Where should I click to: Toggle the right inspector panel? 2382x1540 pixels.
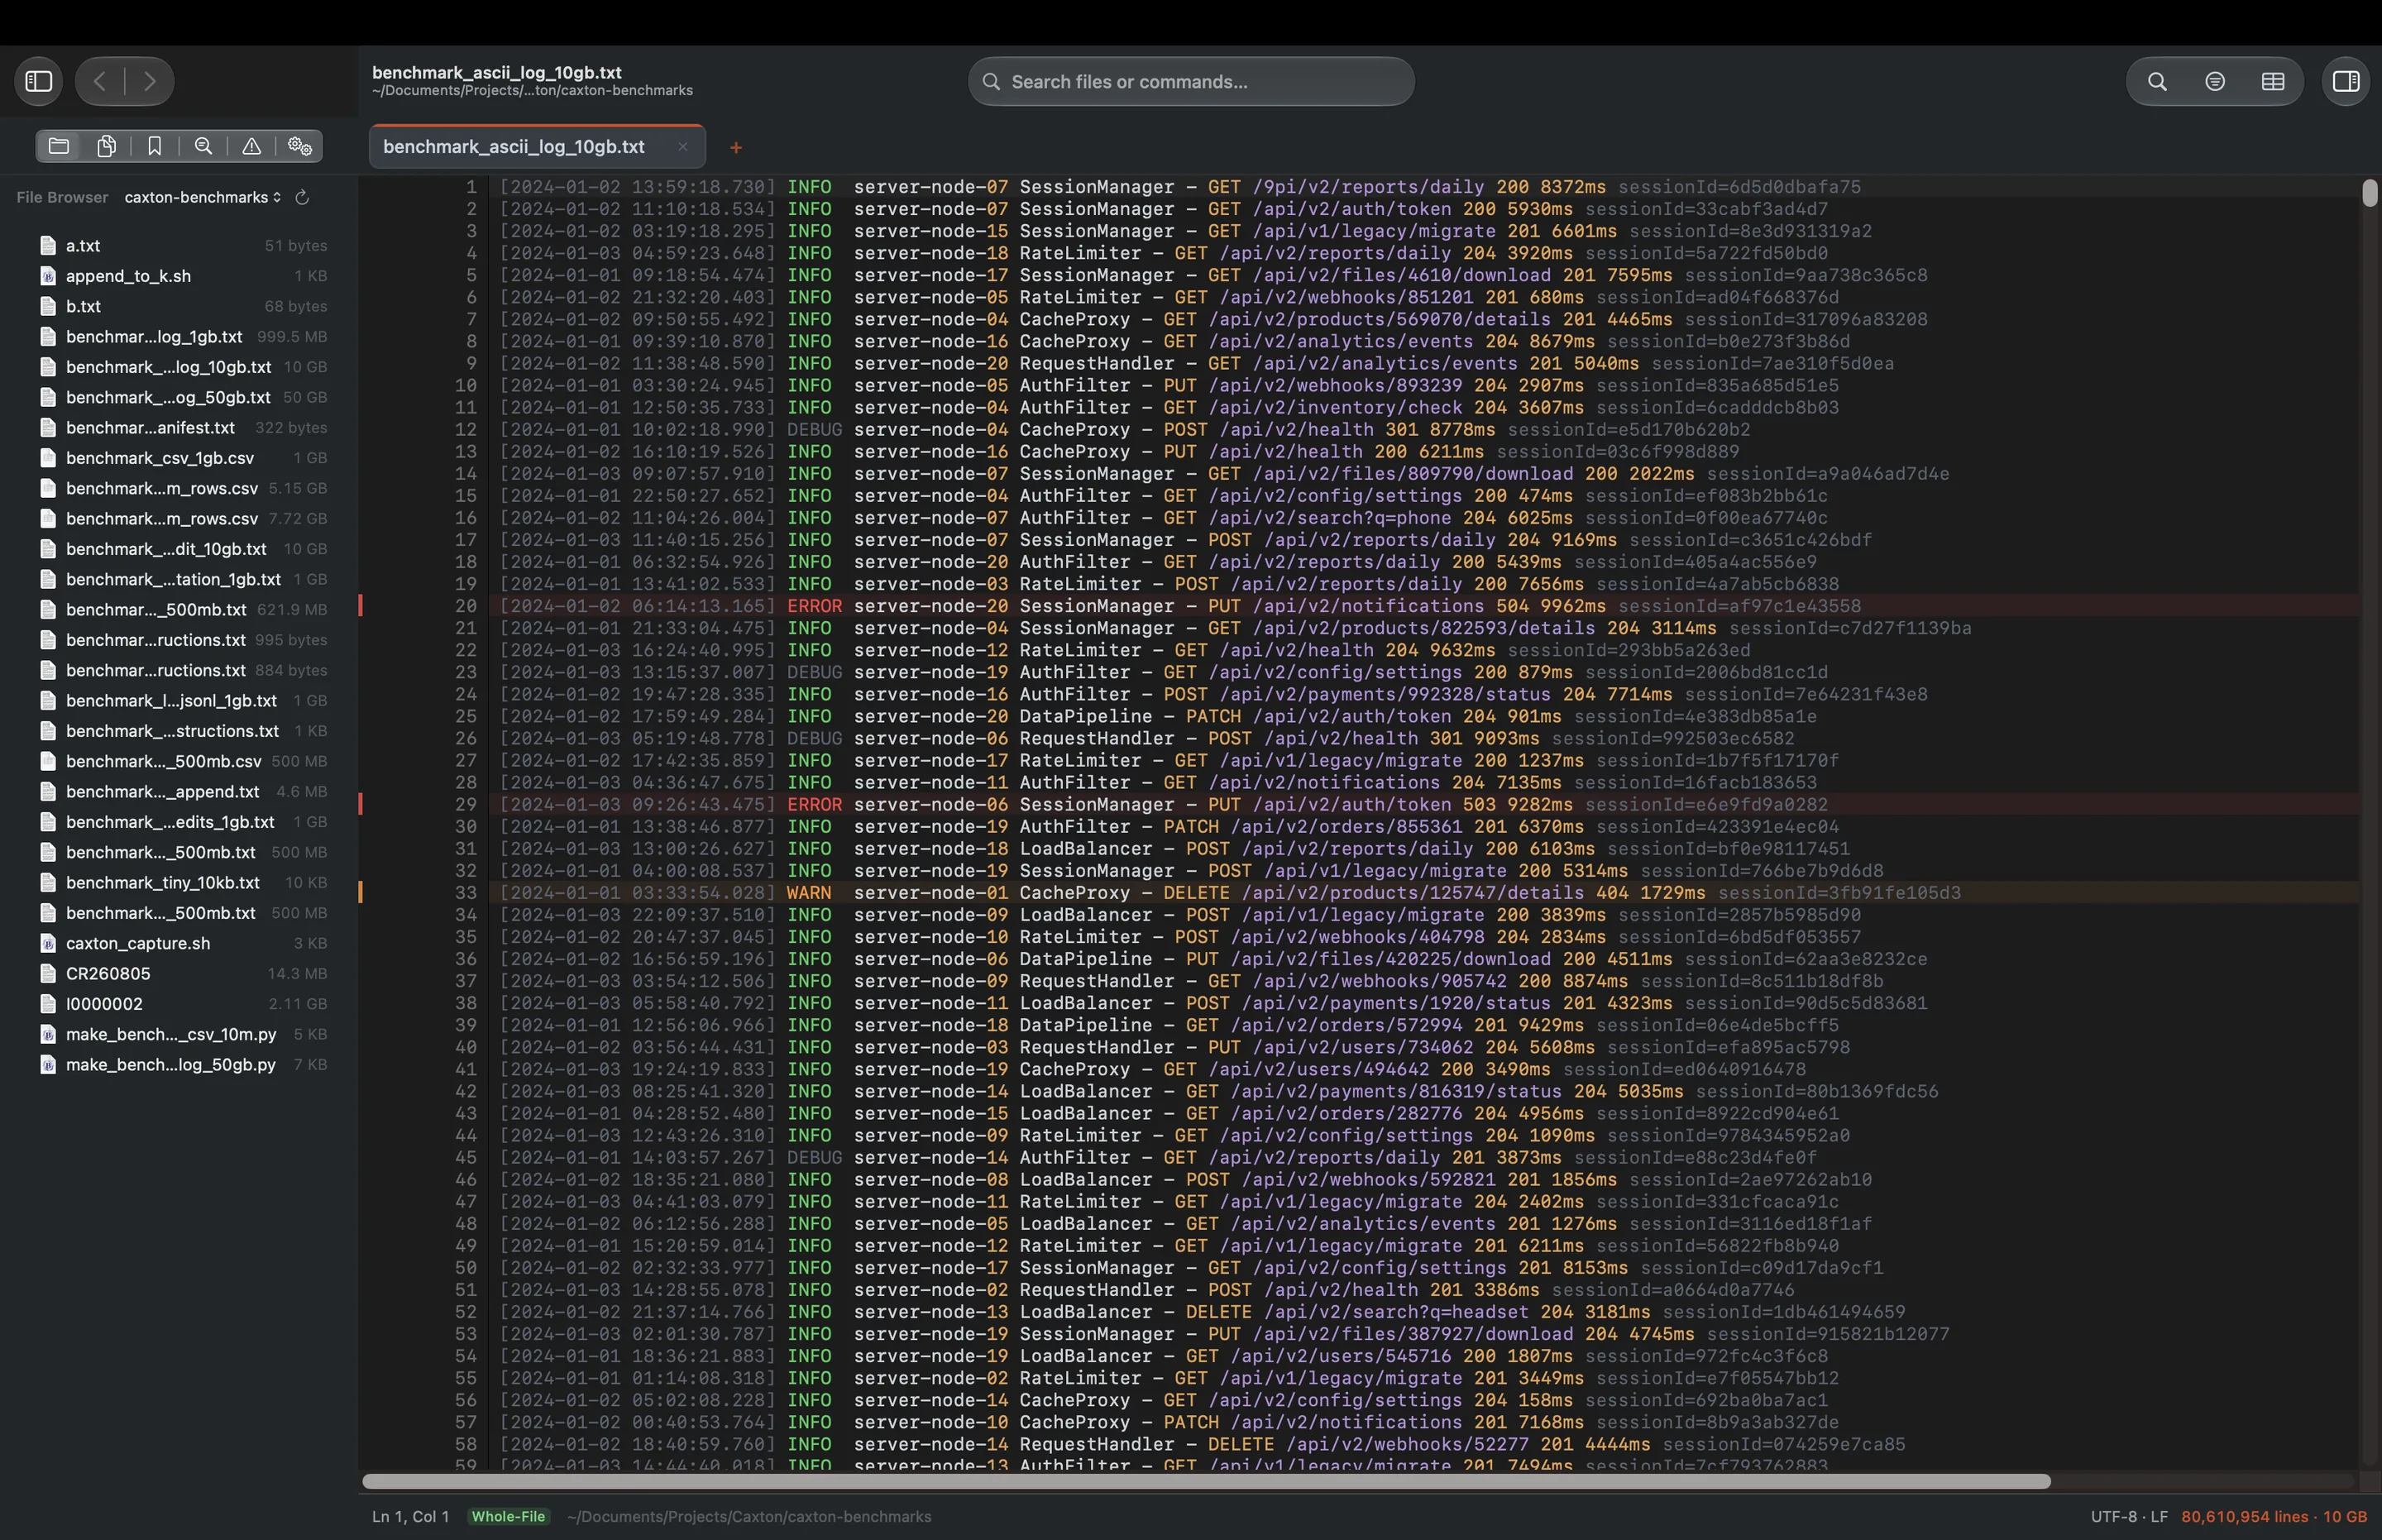click(x=2346, y=81)
